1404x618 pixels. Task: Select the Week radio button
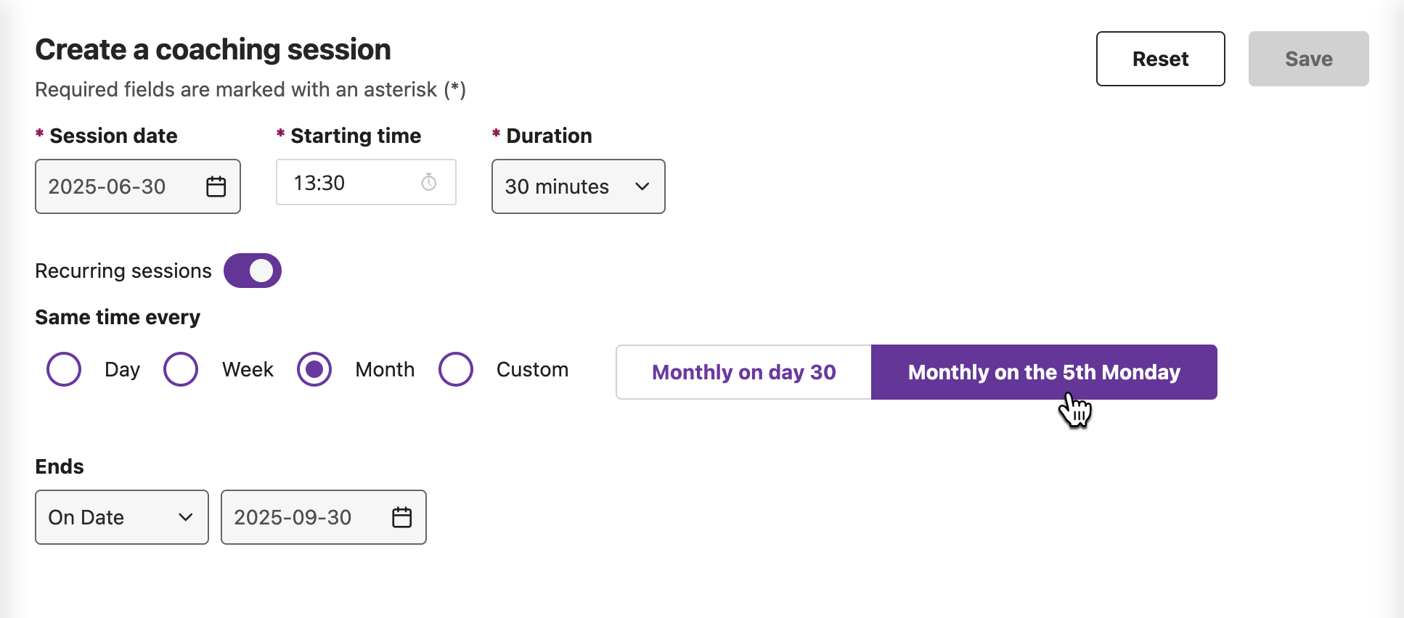tap(181, 369)
